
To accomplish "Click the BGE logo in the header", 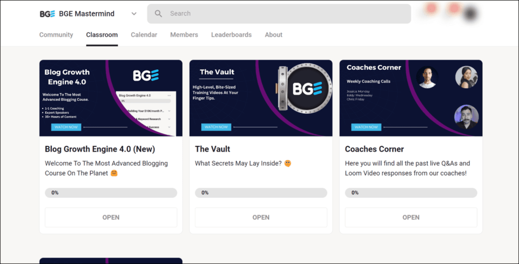I will point(47,14).
